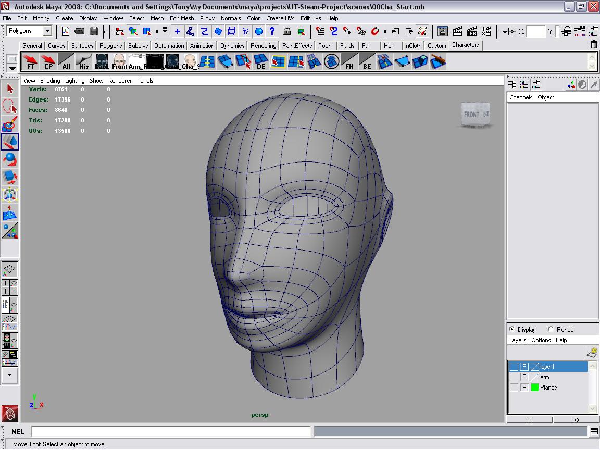Switch to the Polygons shelf tab
Viewport: 600px width, 450px height.
tap(110, 45)
